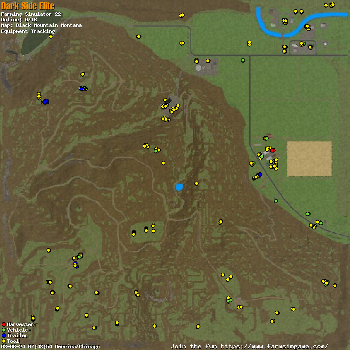Click the red harvester marker on the map
The image size is (350, 350).
coord(272,150)
